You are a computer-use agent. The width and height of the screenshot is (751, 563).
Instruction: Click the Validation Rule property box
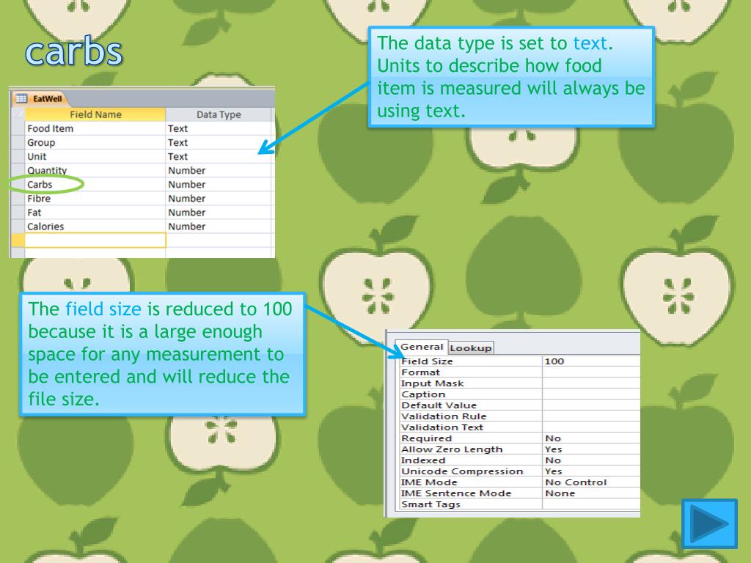[x=591, y=416]
